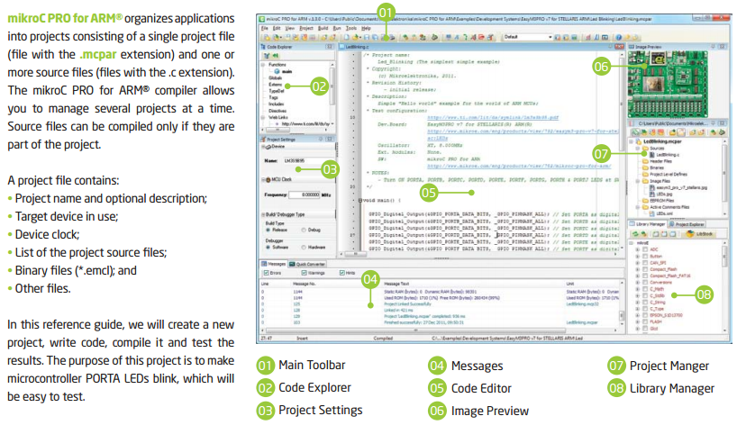Pin the Project Settings panel
The height and width of the screenshot is (425, 737).
coord(321,139)
